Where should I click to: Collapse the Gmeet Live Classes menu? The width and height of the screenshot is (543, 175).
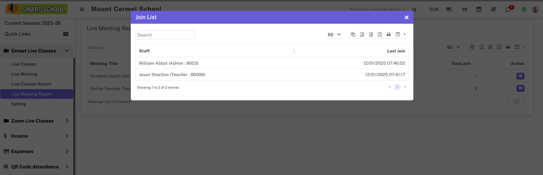coord(37,51)
